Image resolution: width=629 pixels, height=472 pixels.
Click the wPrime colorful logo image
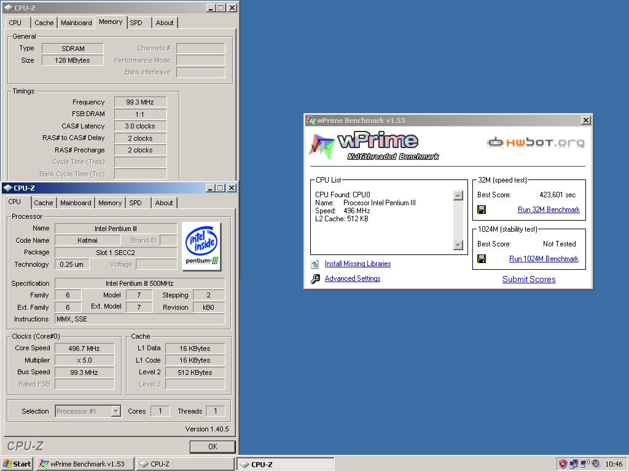[322, 146]
